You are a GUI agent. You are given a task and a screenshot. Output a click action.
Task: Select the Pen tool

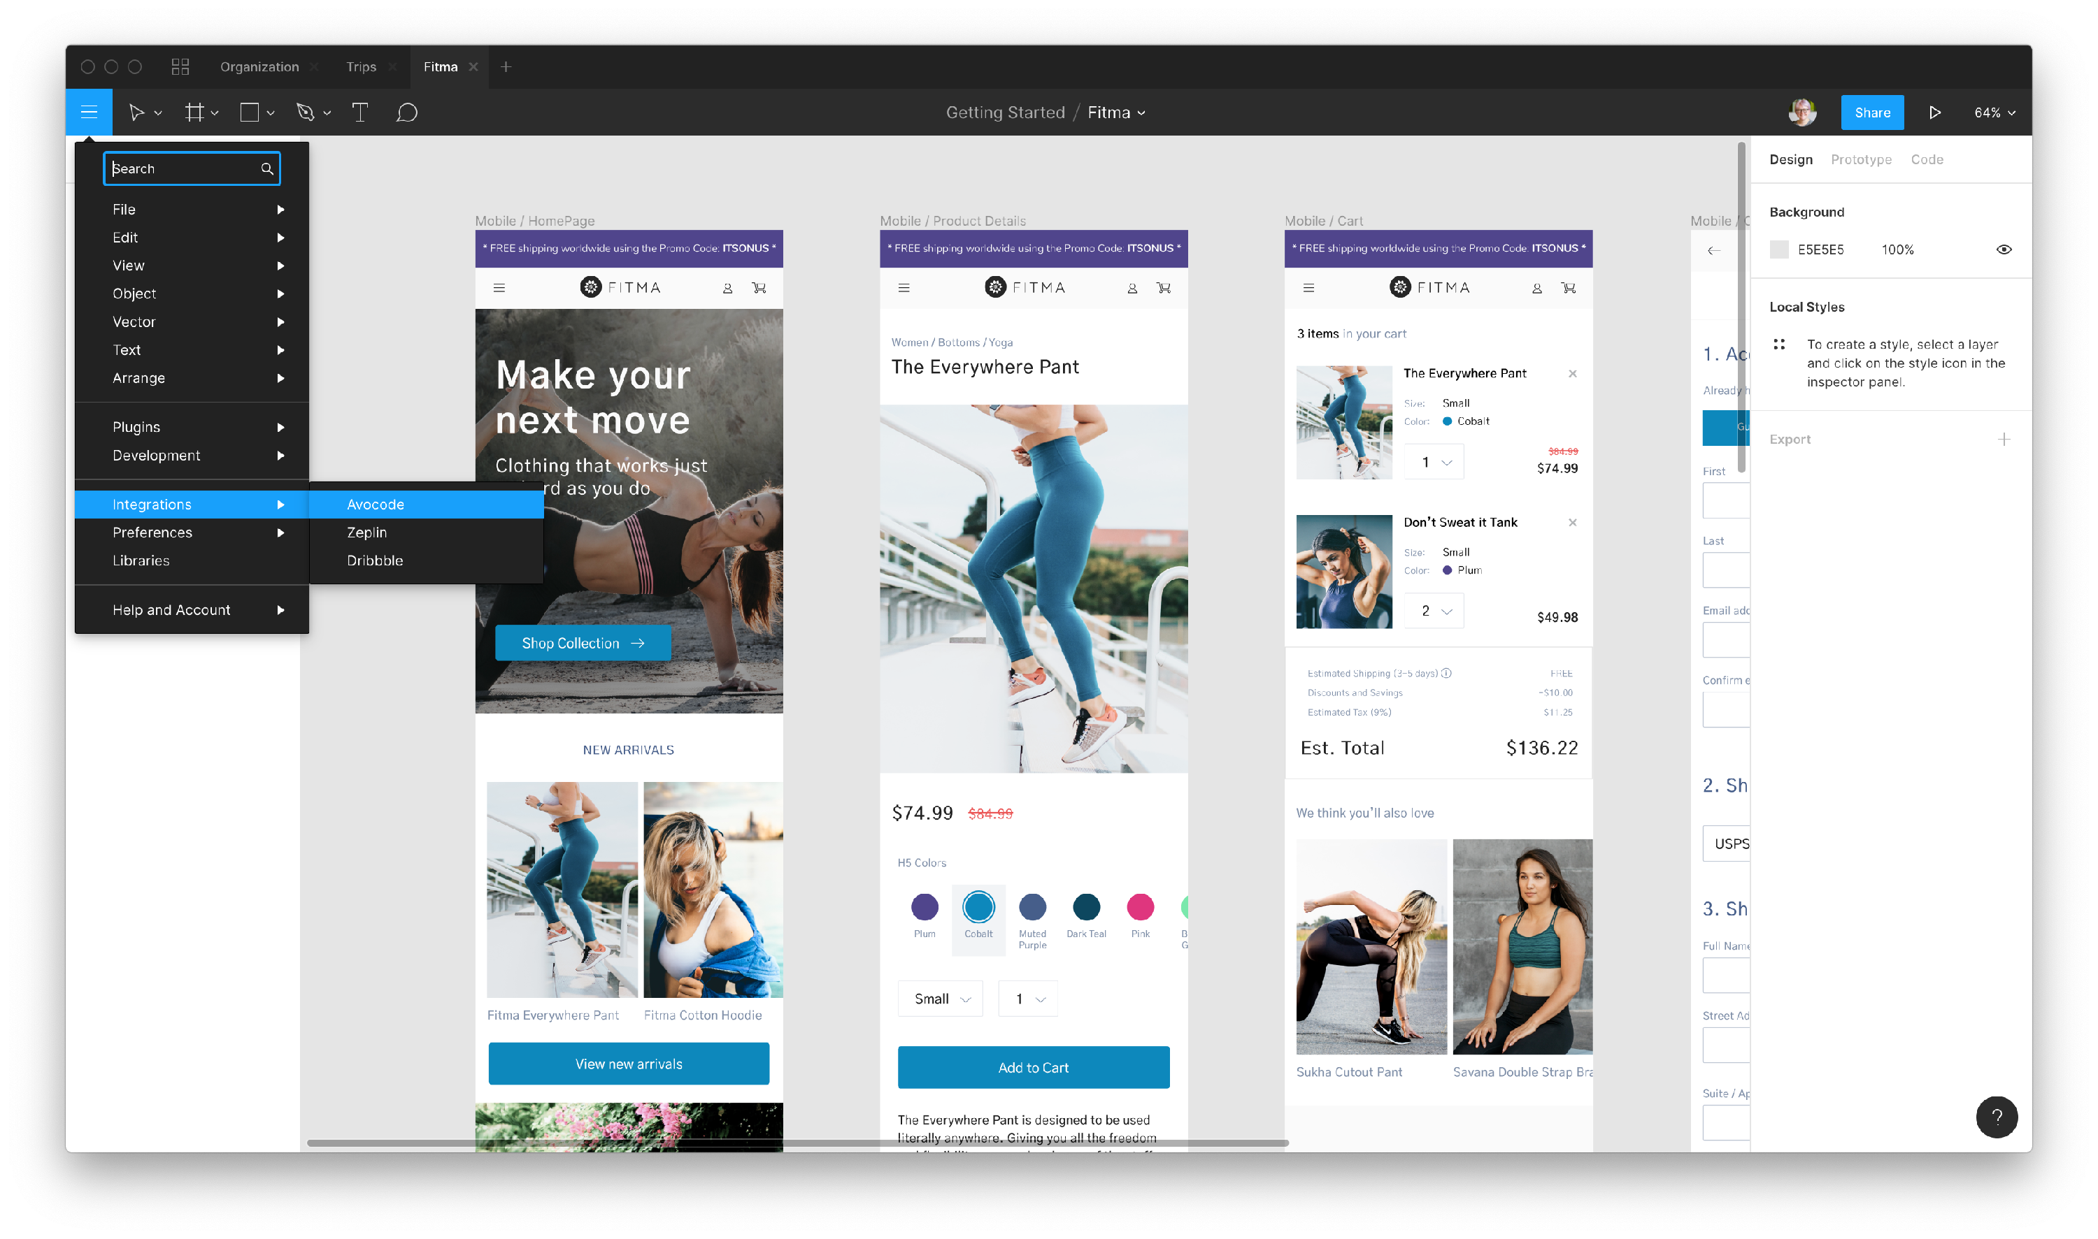[305, 112]
